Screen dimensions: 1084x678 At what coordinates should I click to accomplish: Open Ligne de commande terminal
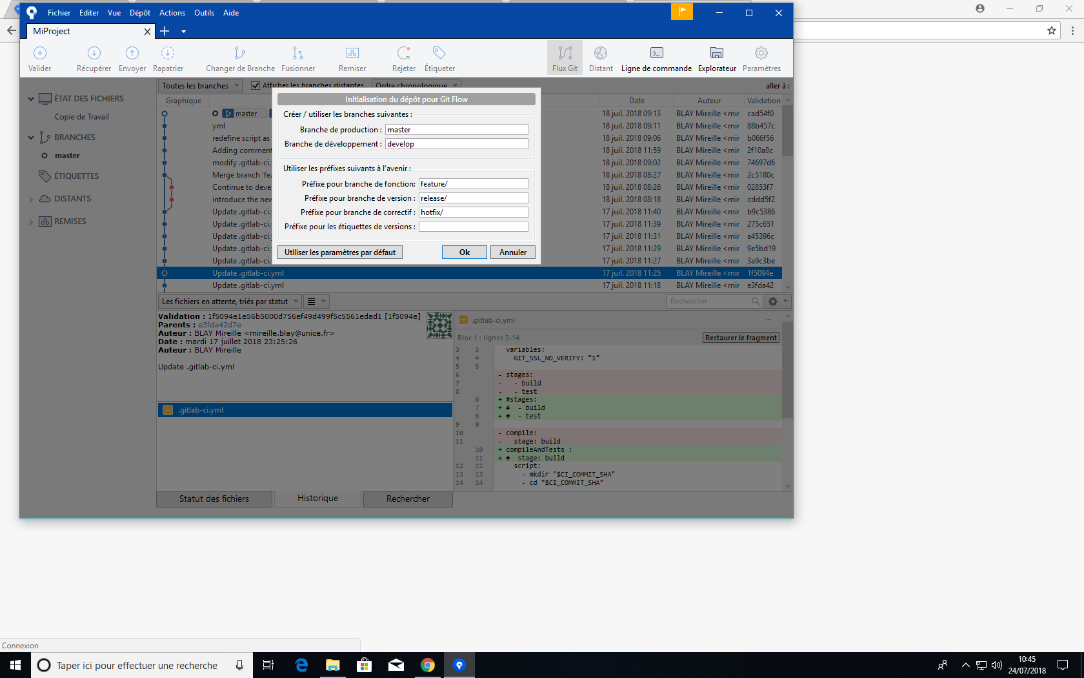pos(656,54)
